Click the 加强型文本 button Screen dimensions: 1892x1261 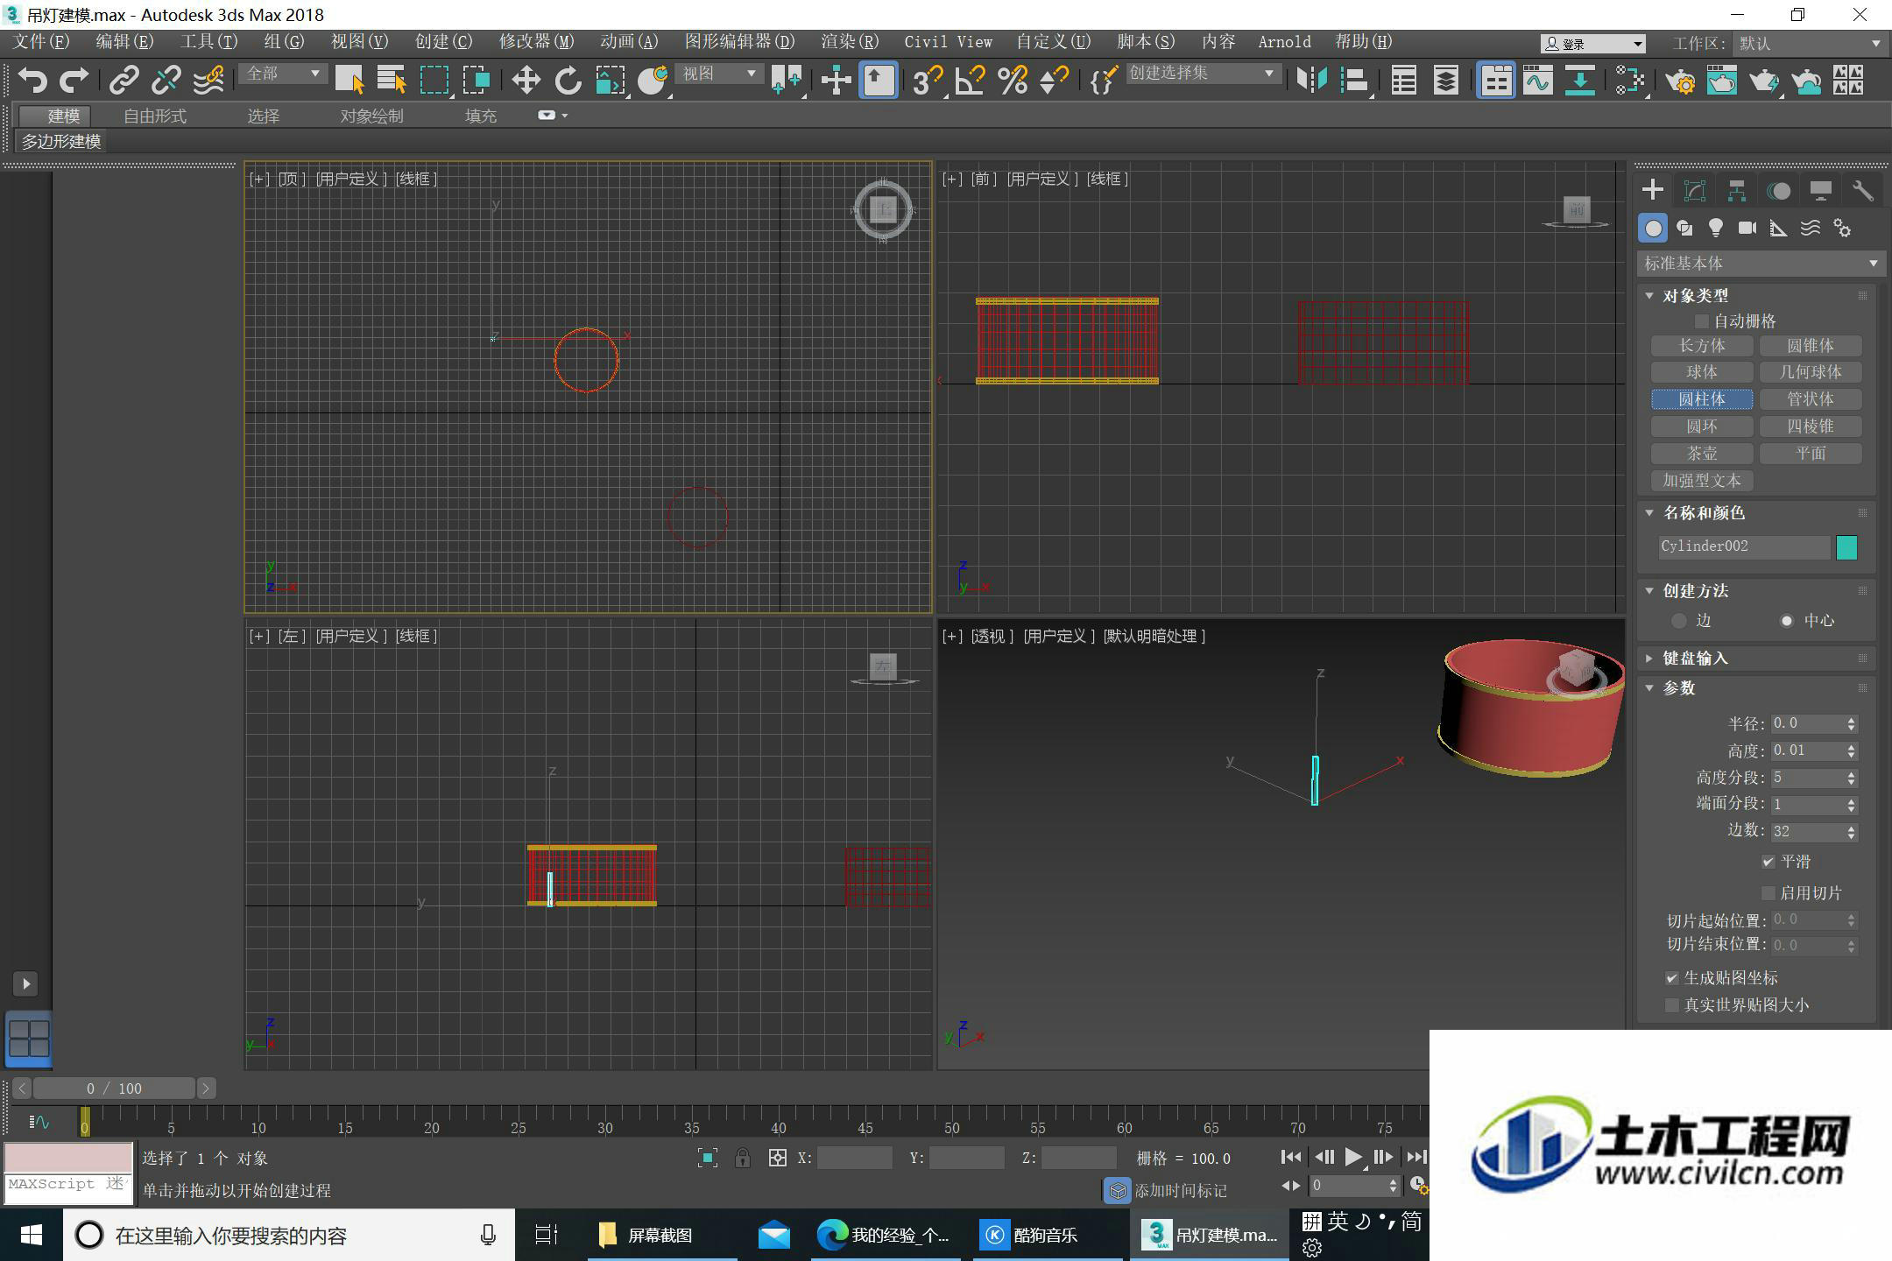[x=1701, y=481]
